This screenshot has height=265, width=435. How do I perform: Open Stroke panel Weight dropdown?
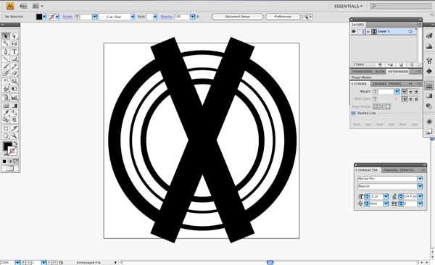click(397, 91)
